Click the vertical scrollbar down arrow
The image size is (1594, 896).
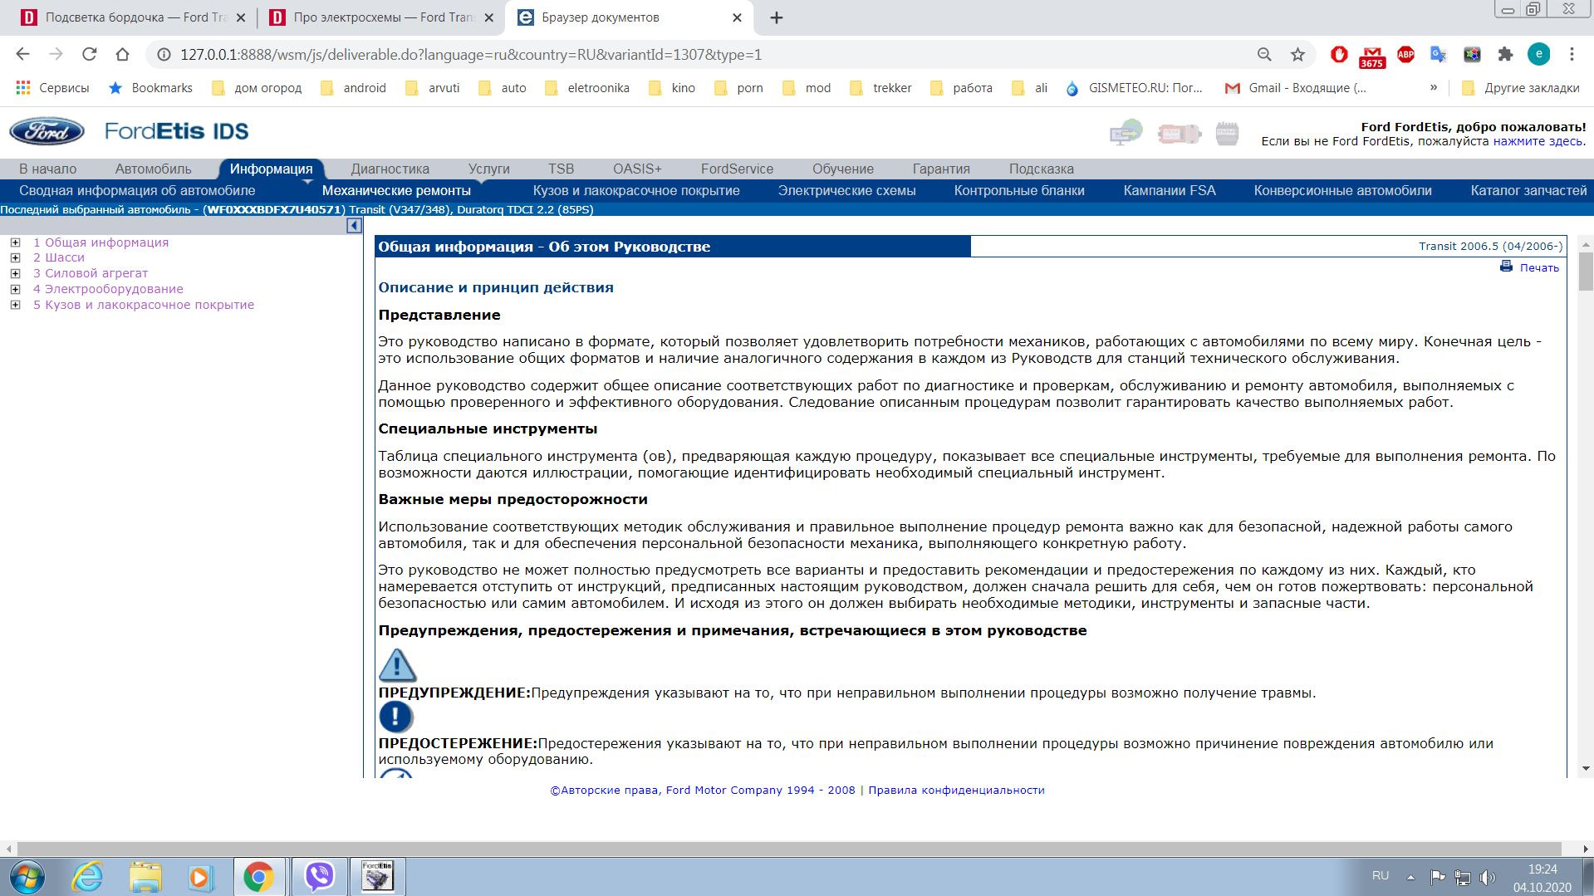(1587, 769)
